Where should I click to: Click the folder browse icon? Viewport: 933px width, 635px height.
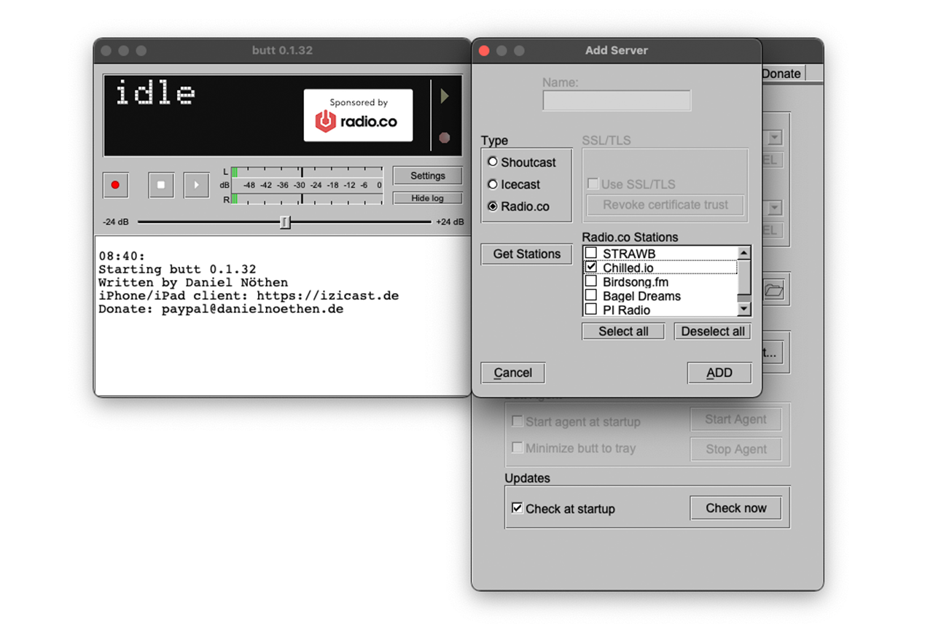[773, 291]
